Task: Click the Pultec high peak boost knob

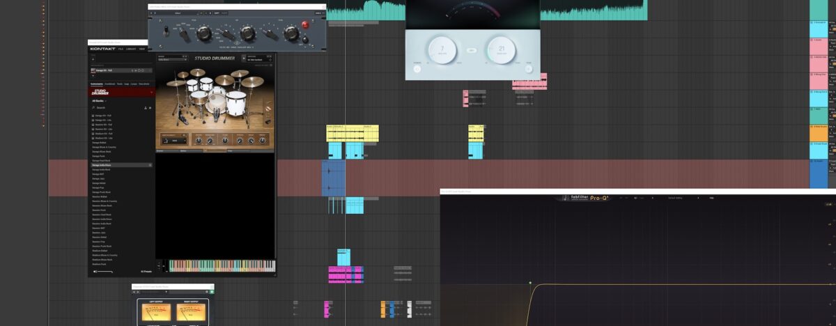Action: click(292, 35)
